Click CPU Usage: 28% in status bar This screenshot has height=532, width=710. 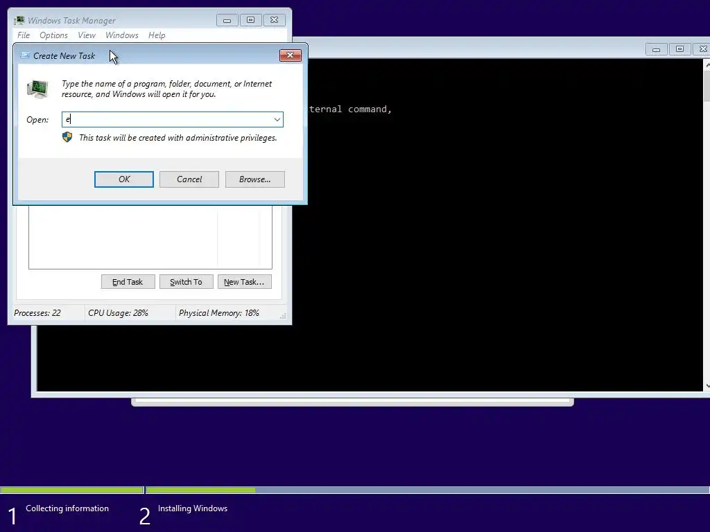(x=118, y=313)
